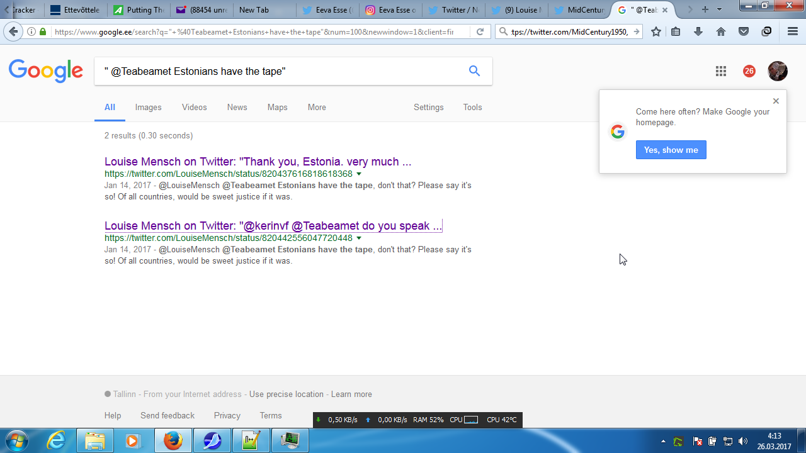Close the current Google search tab

click(665, 10)
